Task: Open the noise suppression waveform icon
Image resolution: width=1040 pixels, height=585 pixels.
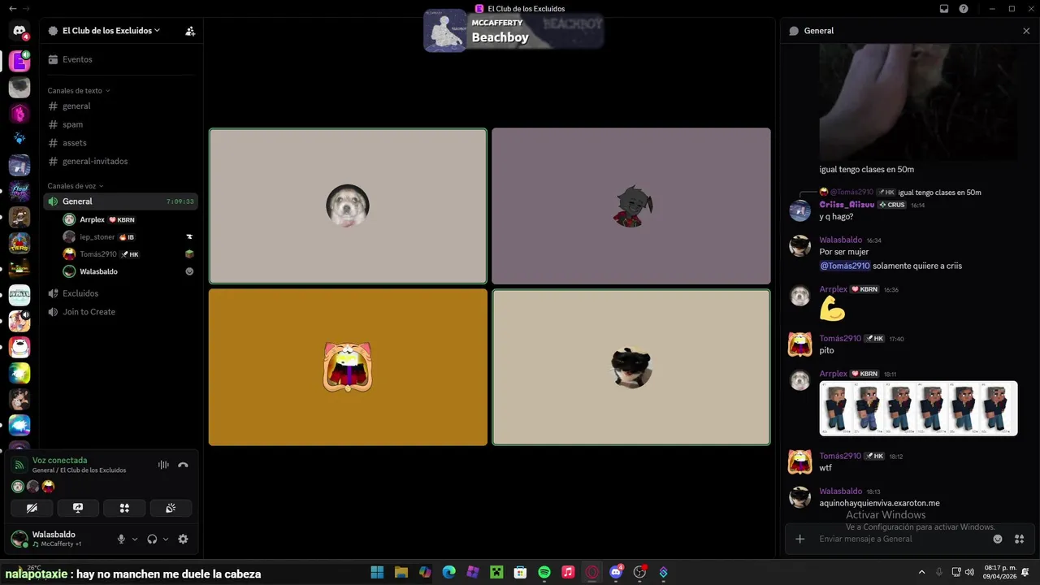Action: pos(163,465)
